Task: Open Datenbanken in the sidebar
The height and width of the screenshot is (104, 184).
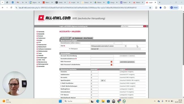Action: [42, 45]
